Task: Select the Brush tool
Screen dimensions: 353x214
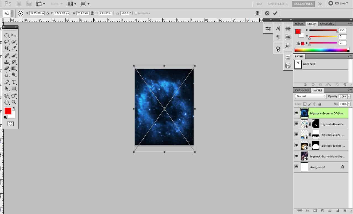Action: [x=14, y=56]
